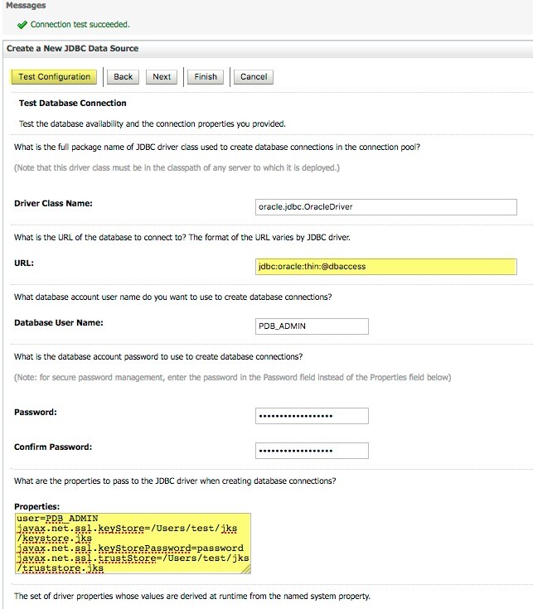
Task: Click the Confirm Password field
Action: pos(312,451)
